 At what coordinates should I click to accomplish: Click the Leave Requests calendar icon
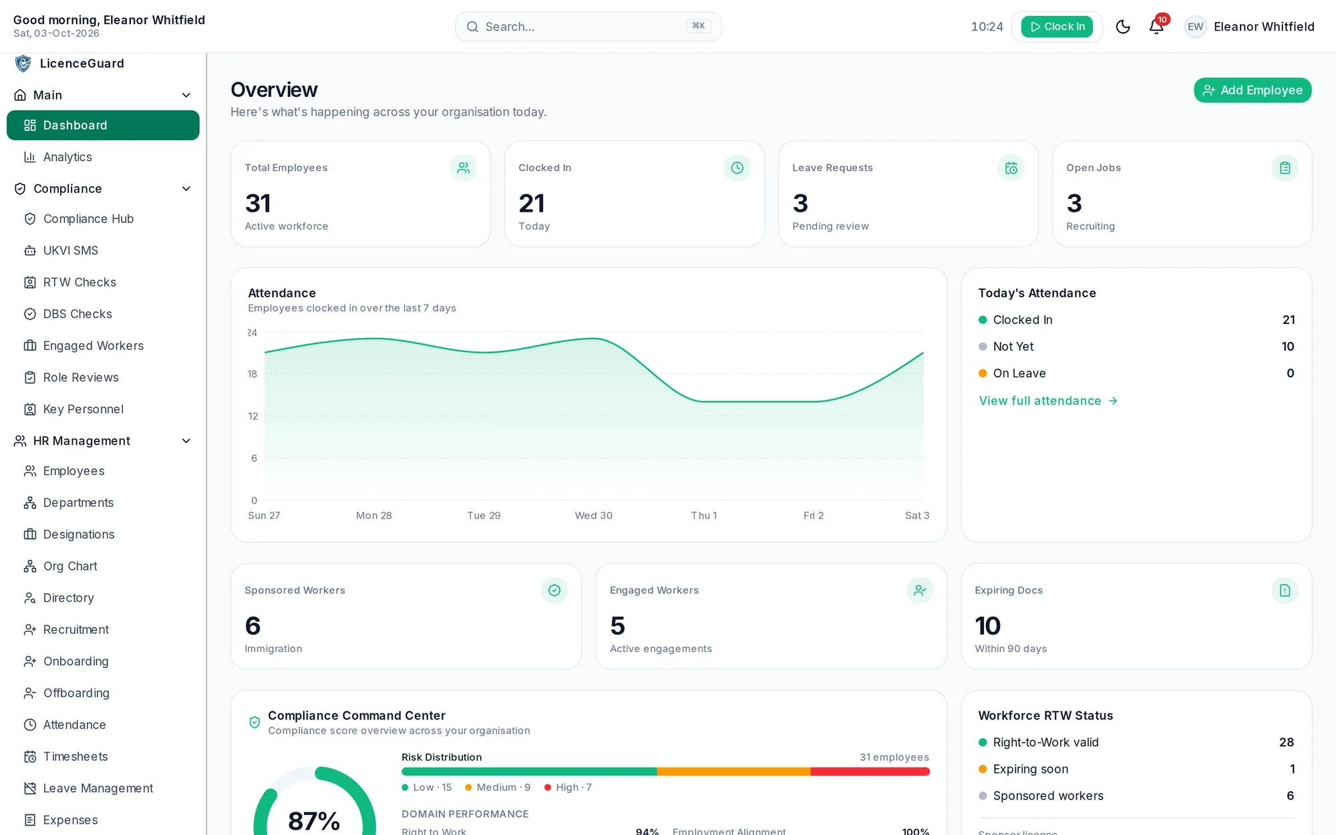[x=1011, y=168]
